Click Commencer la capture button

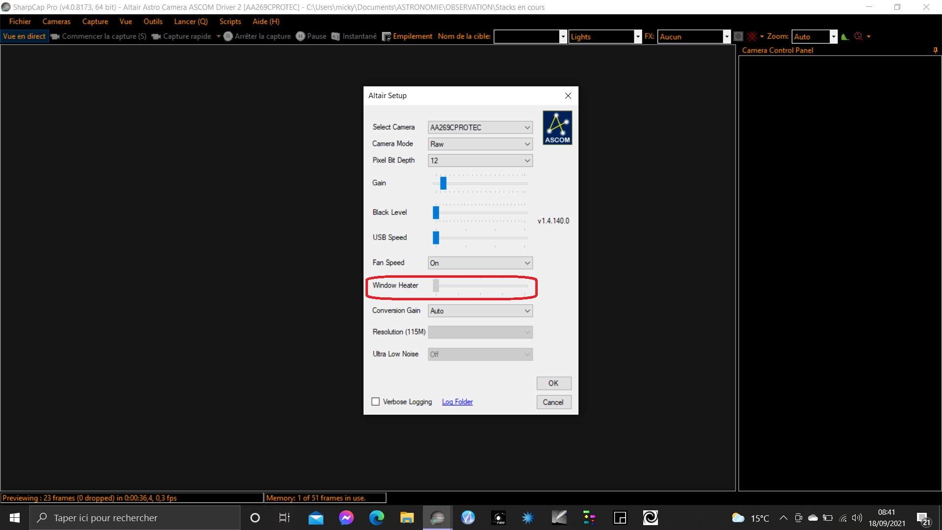point(99,36)
